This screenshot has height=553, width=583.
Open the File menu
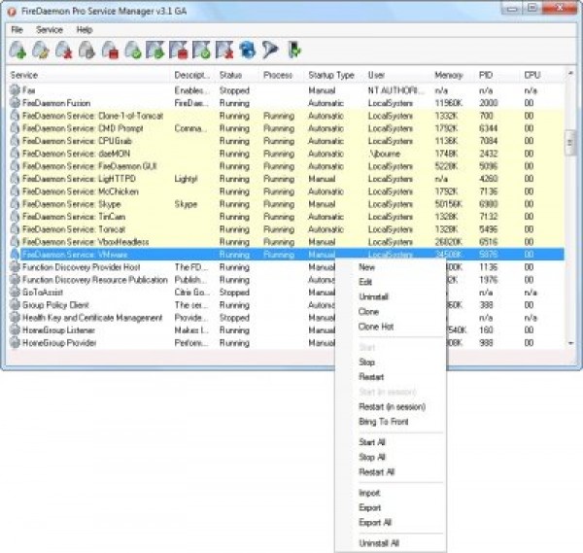pyautogui.click(x=17, y=30)
